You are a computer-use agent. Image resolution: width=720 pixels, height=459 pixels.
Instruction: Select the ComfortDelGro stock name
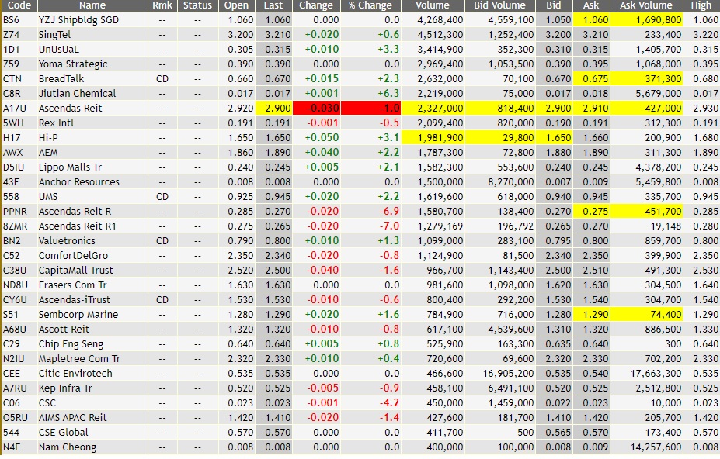[x=73, y=255]
